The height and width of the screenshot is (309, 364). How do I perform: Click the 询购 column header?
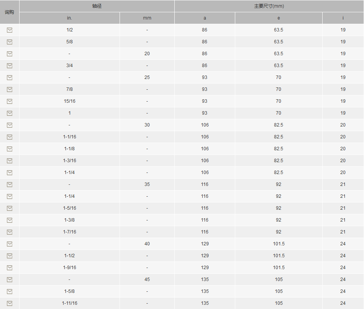pyautogui.click(x=10, y=12)
